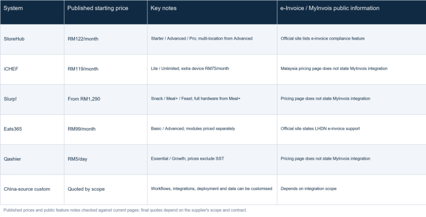Click the Key notes column header
The height and width of the screenshot is (217, 426).
click(x=212, y=12)
